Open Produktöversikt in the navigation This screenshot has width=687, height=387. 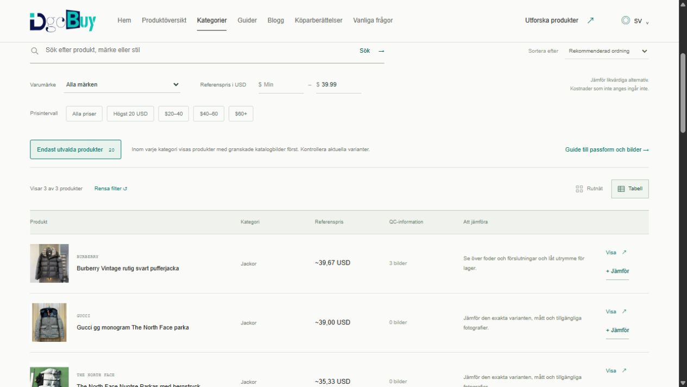(164, 21)
